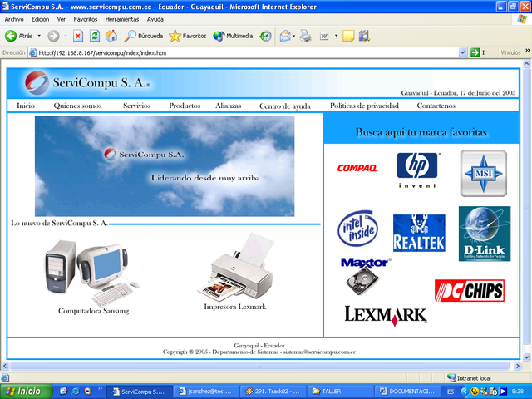Open the History clock icon

tap(265, 36)
